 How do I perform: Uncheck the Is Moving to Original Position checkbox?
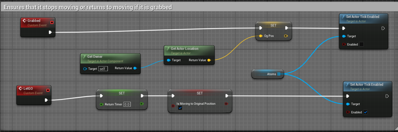[180, 108]
